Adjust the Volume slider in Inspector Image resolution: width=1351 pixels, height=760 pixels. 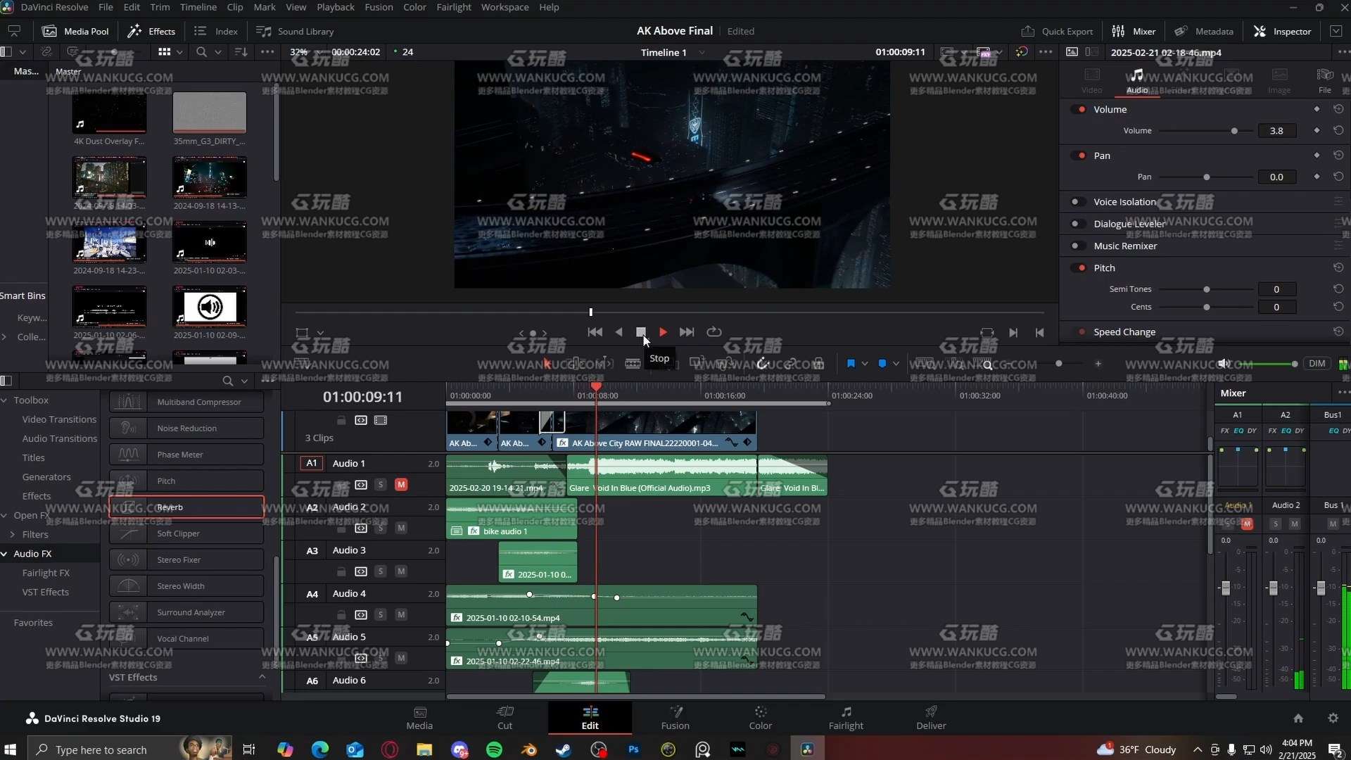[1233, 131]
